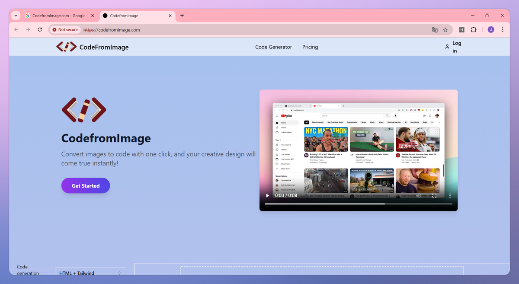Click the video progress bar
This screenshot has height=284, width=519.
coord(359,204)
